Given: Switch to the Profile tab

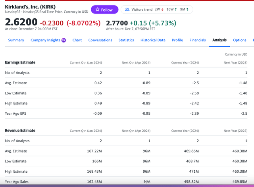Looking at the screenshot, I should coord(177,40).
